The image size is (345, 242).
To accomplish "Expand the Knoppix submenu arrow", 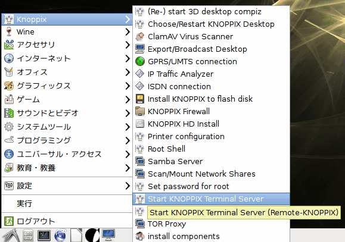I will (x=128, y=20).
